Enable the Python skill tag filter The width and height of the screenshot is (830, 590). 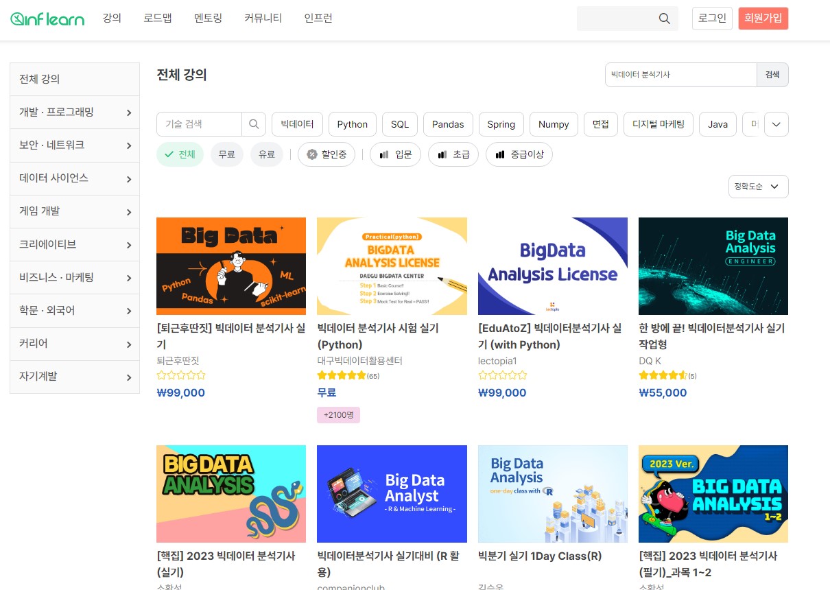point(352,124)
